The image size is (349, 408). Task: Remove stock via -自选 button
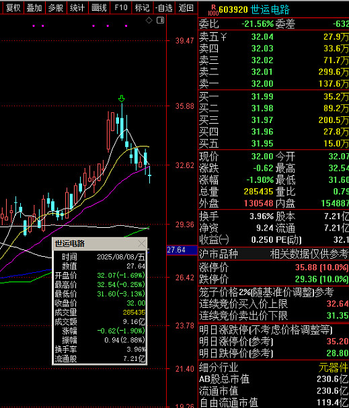[164, 8]
